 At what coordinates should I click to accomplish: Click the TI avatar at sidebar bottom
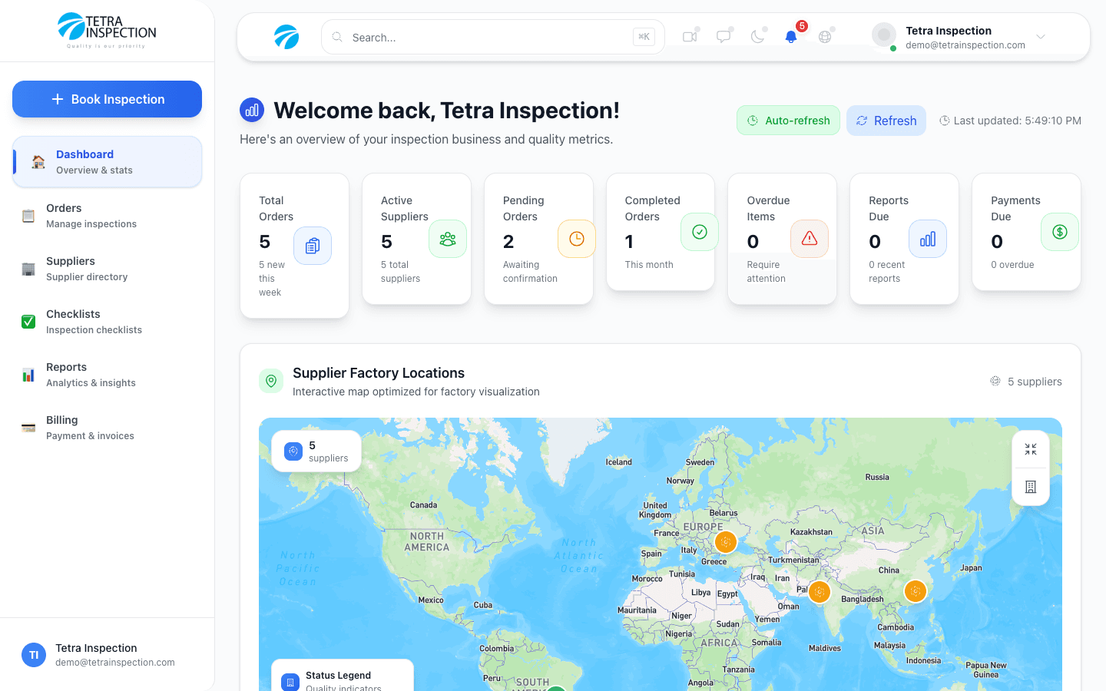pos(34,655)
